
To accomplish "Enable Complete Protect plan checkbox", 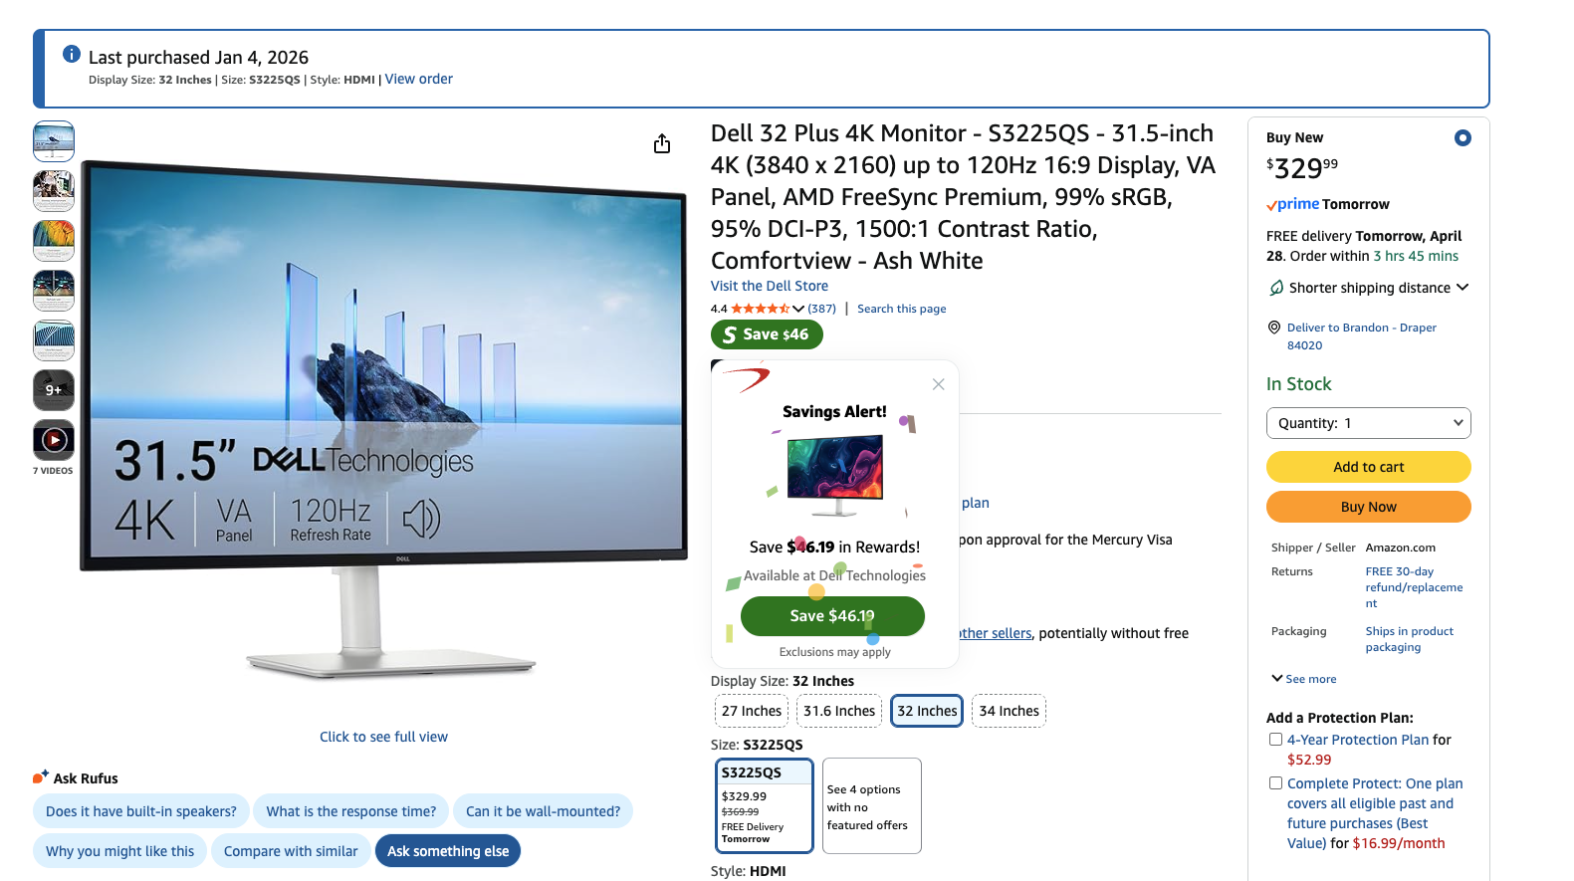I will pyautogui.click(x=1275, y=783).
